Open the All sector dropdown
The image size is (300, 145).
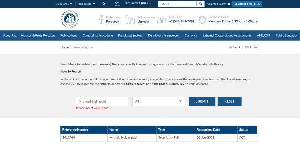tap(158, 101)
